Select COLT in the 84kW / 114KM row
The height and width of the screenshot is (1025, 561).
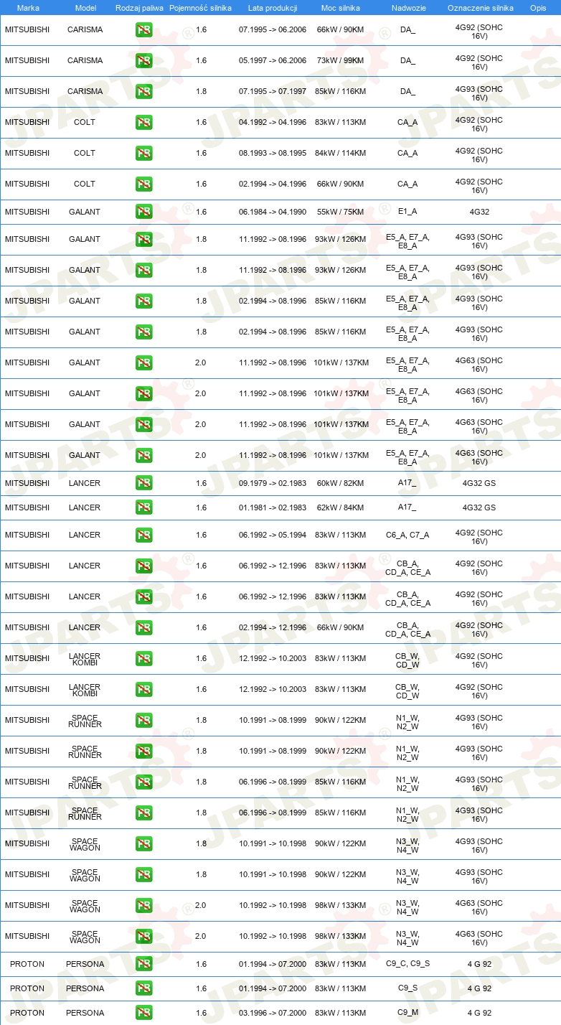[x=85, y=154]
